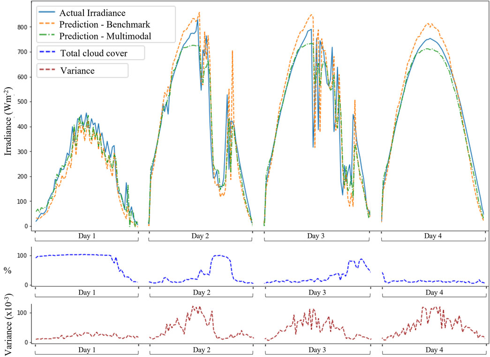
Task: Click the green dash-dot Multimodal legend line
Action: pyautogui.click(x=47, y=36)
